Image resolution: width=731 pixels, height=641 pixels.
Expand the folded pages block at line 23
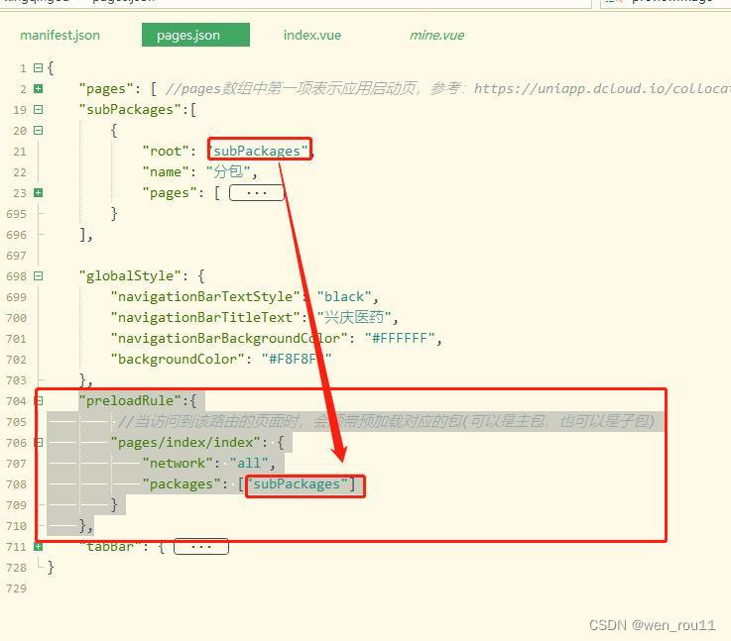coord(39,193)
